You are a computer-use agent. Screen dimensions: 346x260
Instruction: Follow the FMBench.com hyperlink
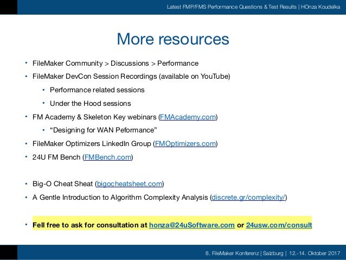click(108, 157)
